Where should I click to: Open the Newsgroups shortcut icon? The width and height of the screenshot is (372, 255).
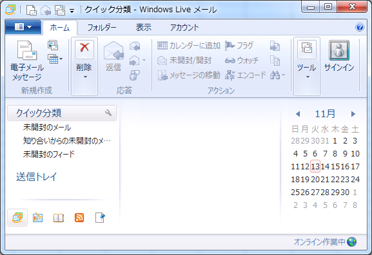pos(100,218)
